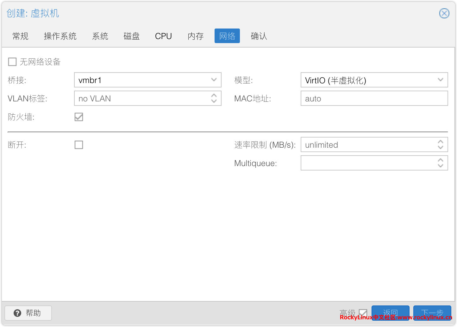Switch to the 常规 general tab
Viewport: 457px width, 327px height.
pos(21,36)
